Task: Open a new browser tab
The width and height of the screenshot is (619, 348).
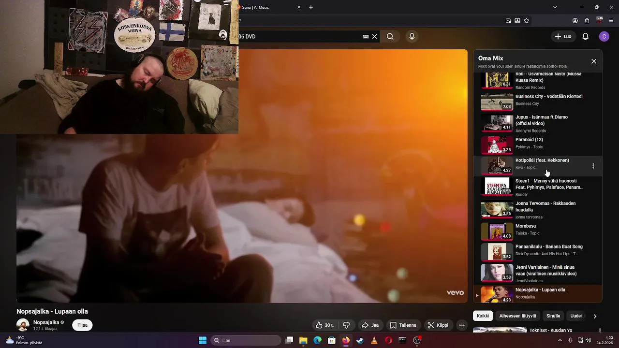Action: 311,7
